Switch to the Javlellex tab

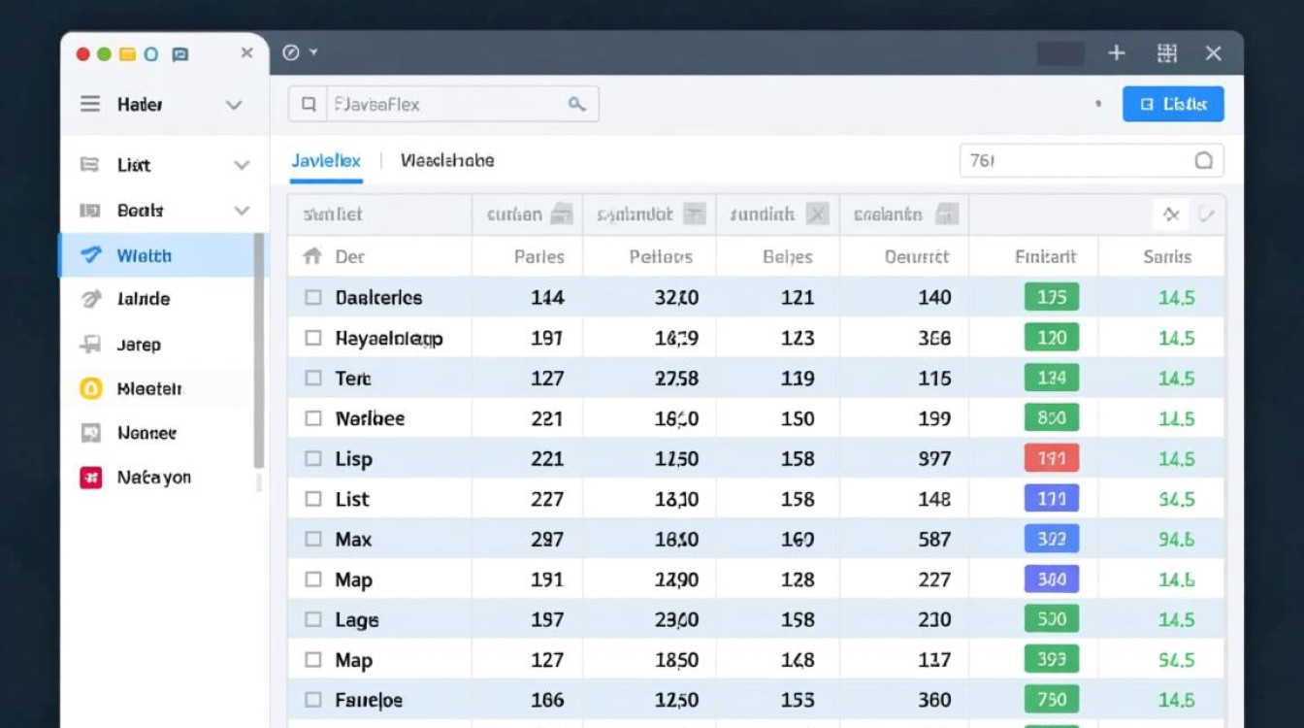coord(326,161)
